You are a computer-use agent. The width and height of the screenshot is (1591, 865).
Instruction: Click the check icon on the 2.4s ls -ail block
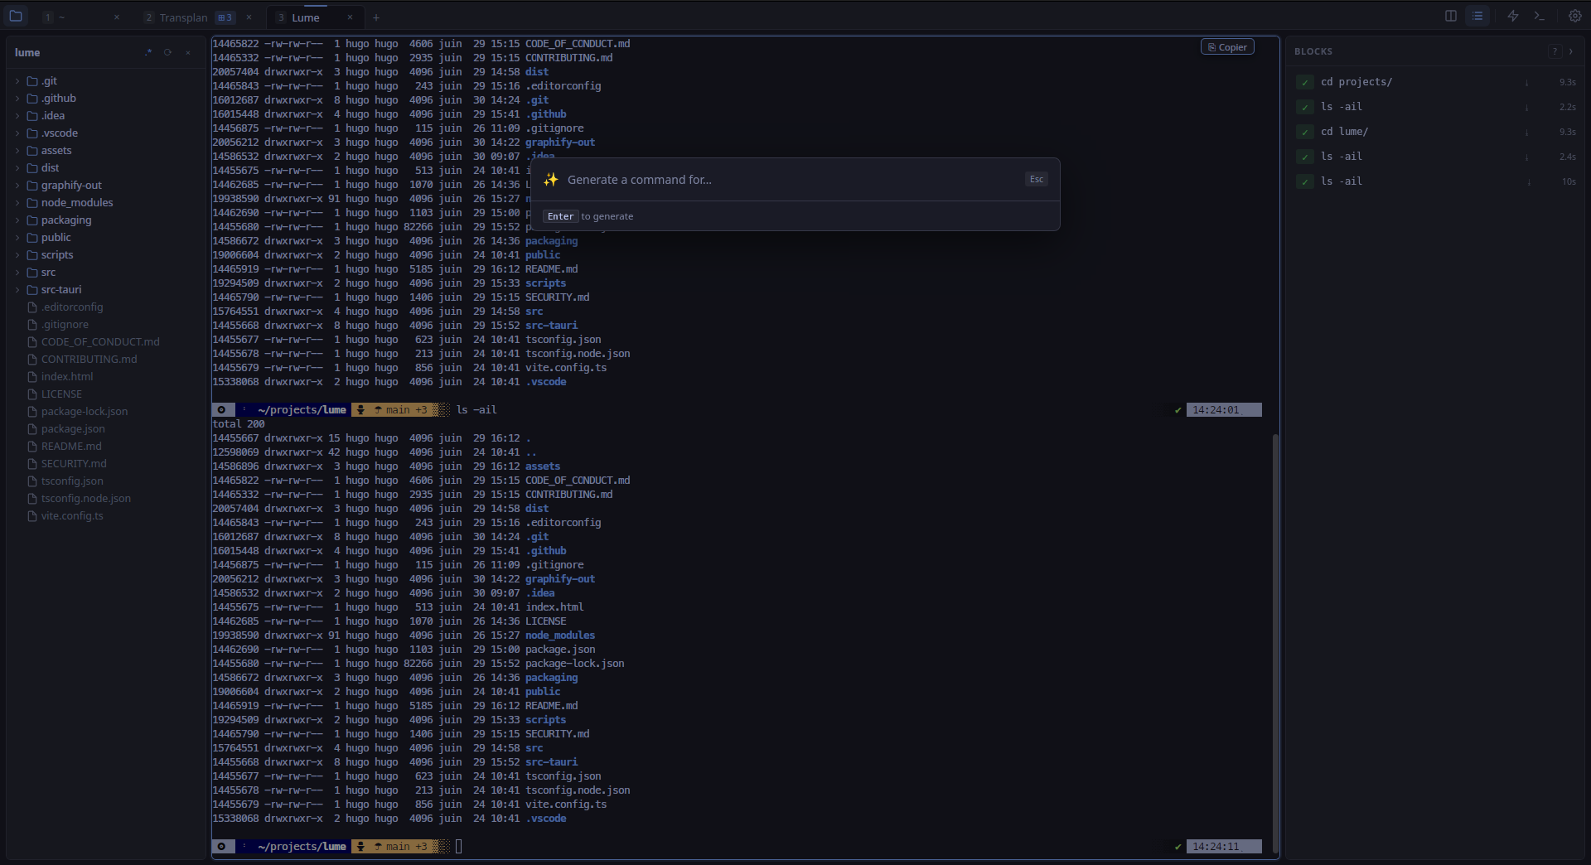[1305, 157]
